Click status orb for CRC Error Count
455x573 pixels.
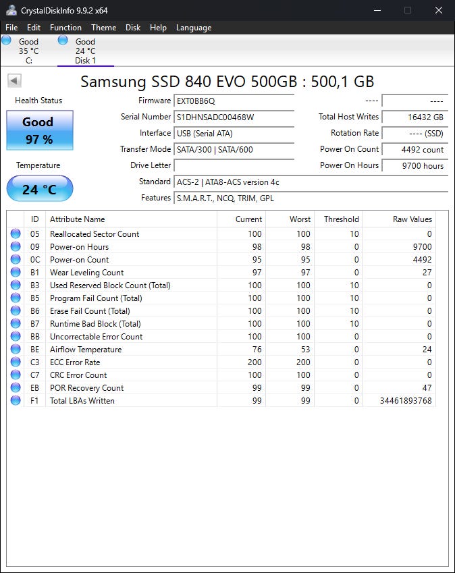[x=16, y=374]
